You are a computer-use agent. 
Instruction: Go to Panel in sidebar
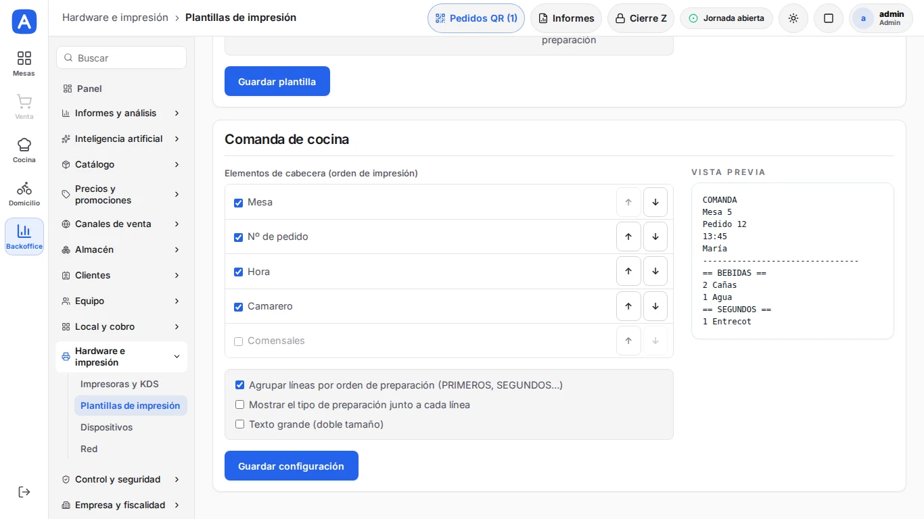[121, 89]
